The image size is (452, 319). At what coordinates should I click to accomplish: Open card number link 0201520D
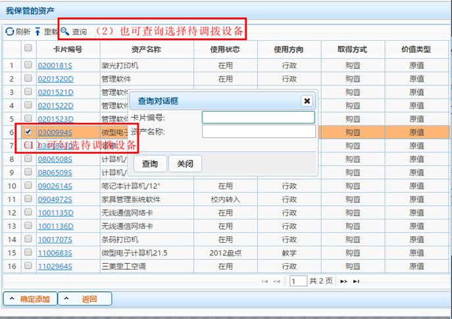[x=55, y=79]
